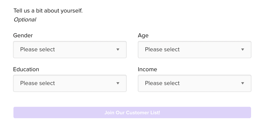Click "Please select" text under Income
This screenshot has height=129, width=263.
point(162,83)
